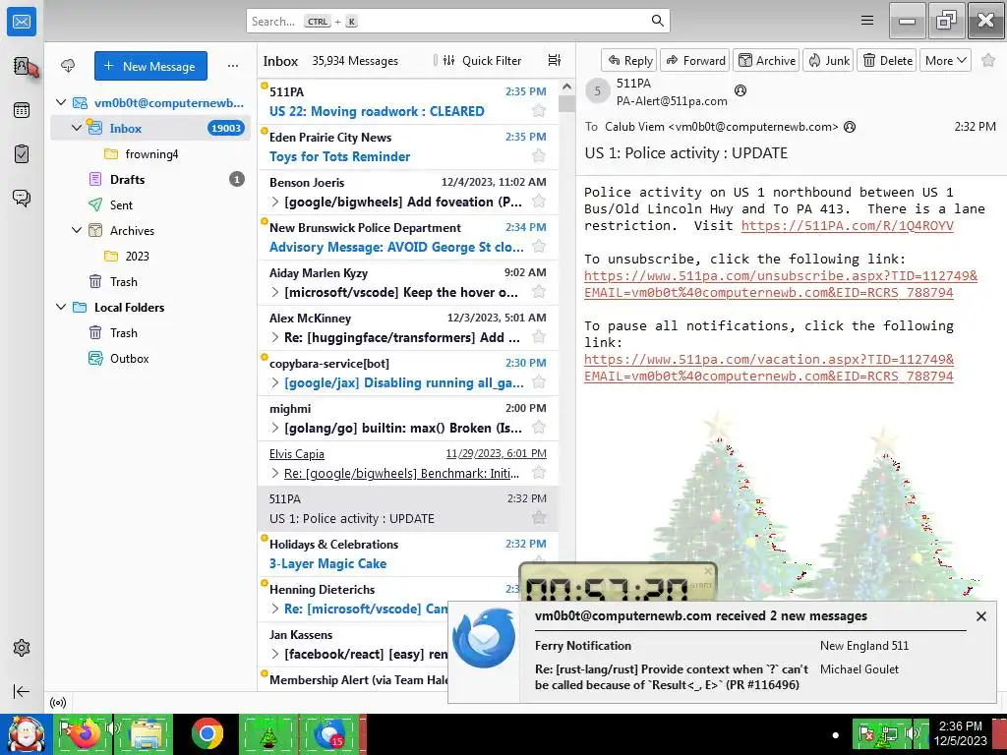Open folder pane options ellipsis
This screenshot has width=1007, height=755.
point(233,66)
